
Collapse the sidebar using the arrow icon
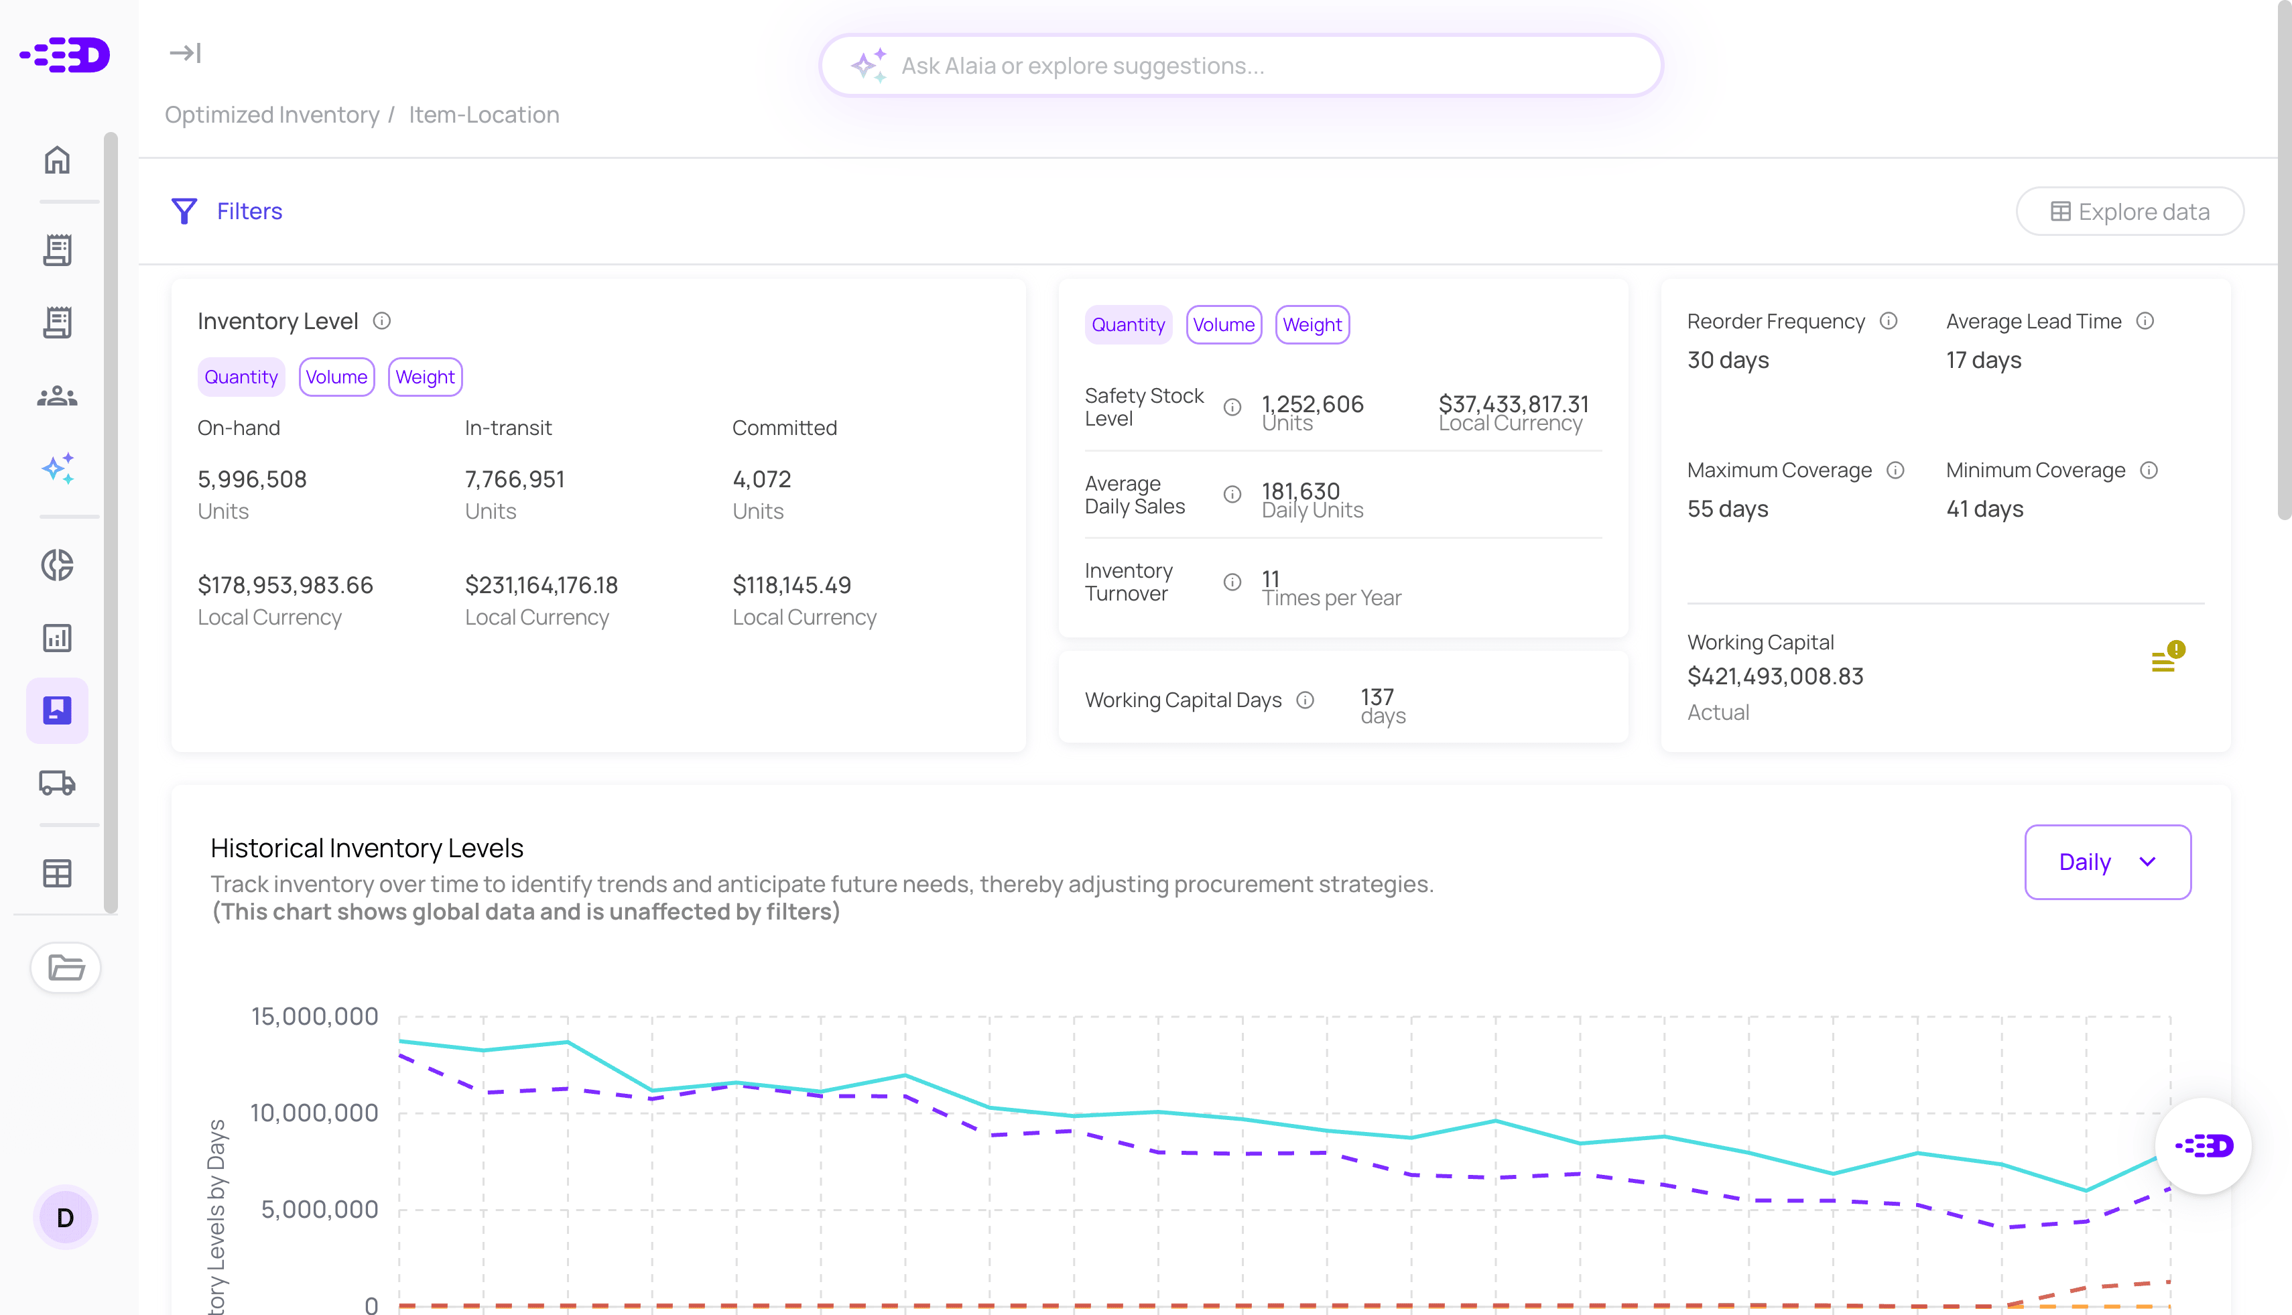[x=185, y=52]
